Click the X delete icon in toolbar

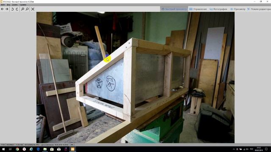33,9
